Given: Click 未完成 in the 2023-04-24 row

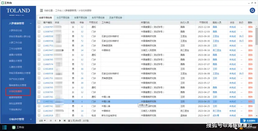Looking at the screenshot, I should tap(232, 111).
